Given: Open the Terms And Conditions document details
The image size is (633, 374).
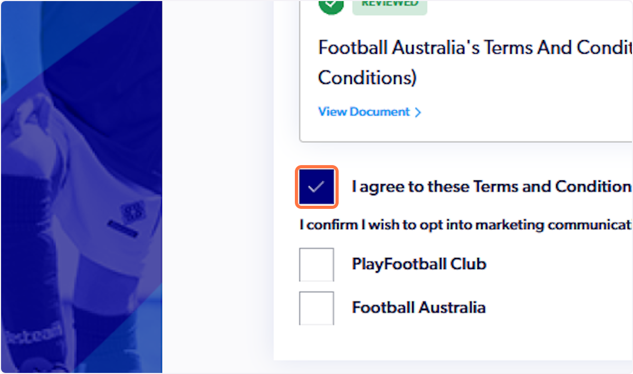Looking at the screenshot, I should (363, 112).
